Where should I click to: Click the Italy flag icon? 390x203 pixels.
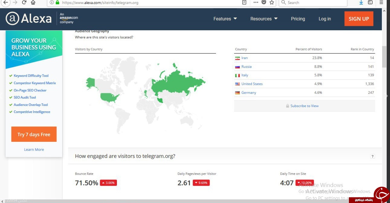237,75
